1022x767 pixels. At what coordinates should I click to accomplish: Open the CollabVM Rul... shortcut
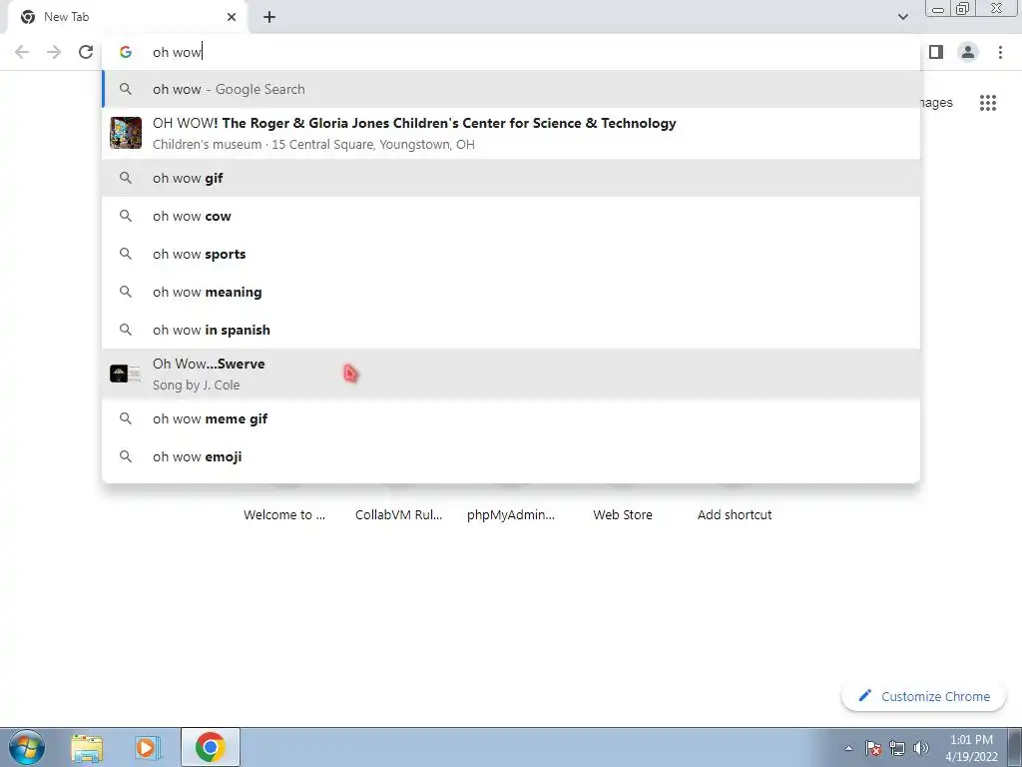pos(399,514)
